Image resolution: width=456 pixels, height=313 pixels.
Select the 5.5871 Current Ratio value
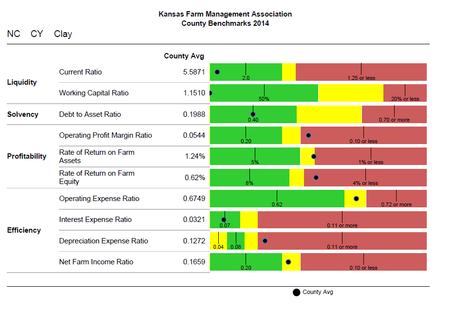click(x=194, y=72)
